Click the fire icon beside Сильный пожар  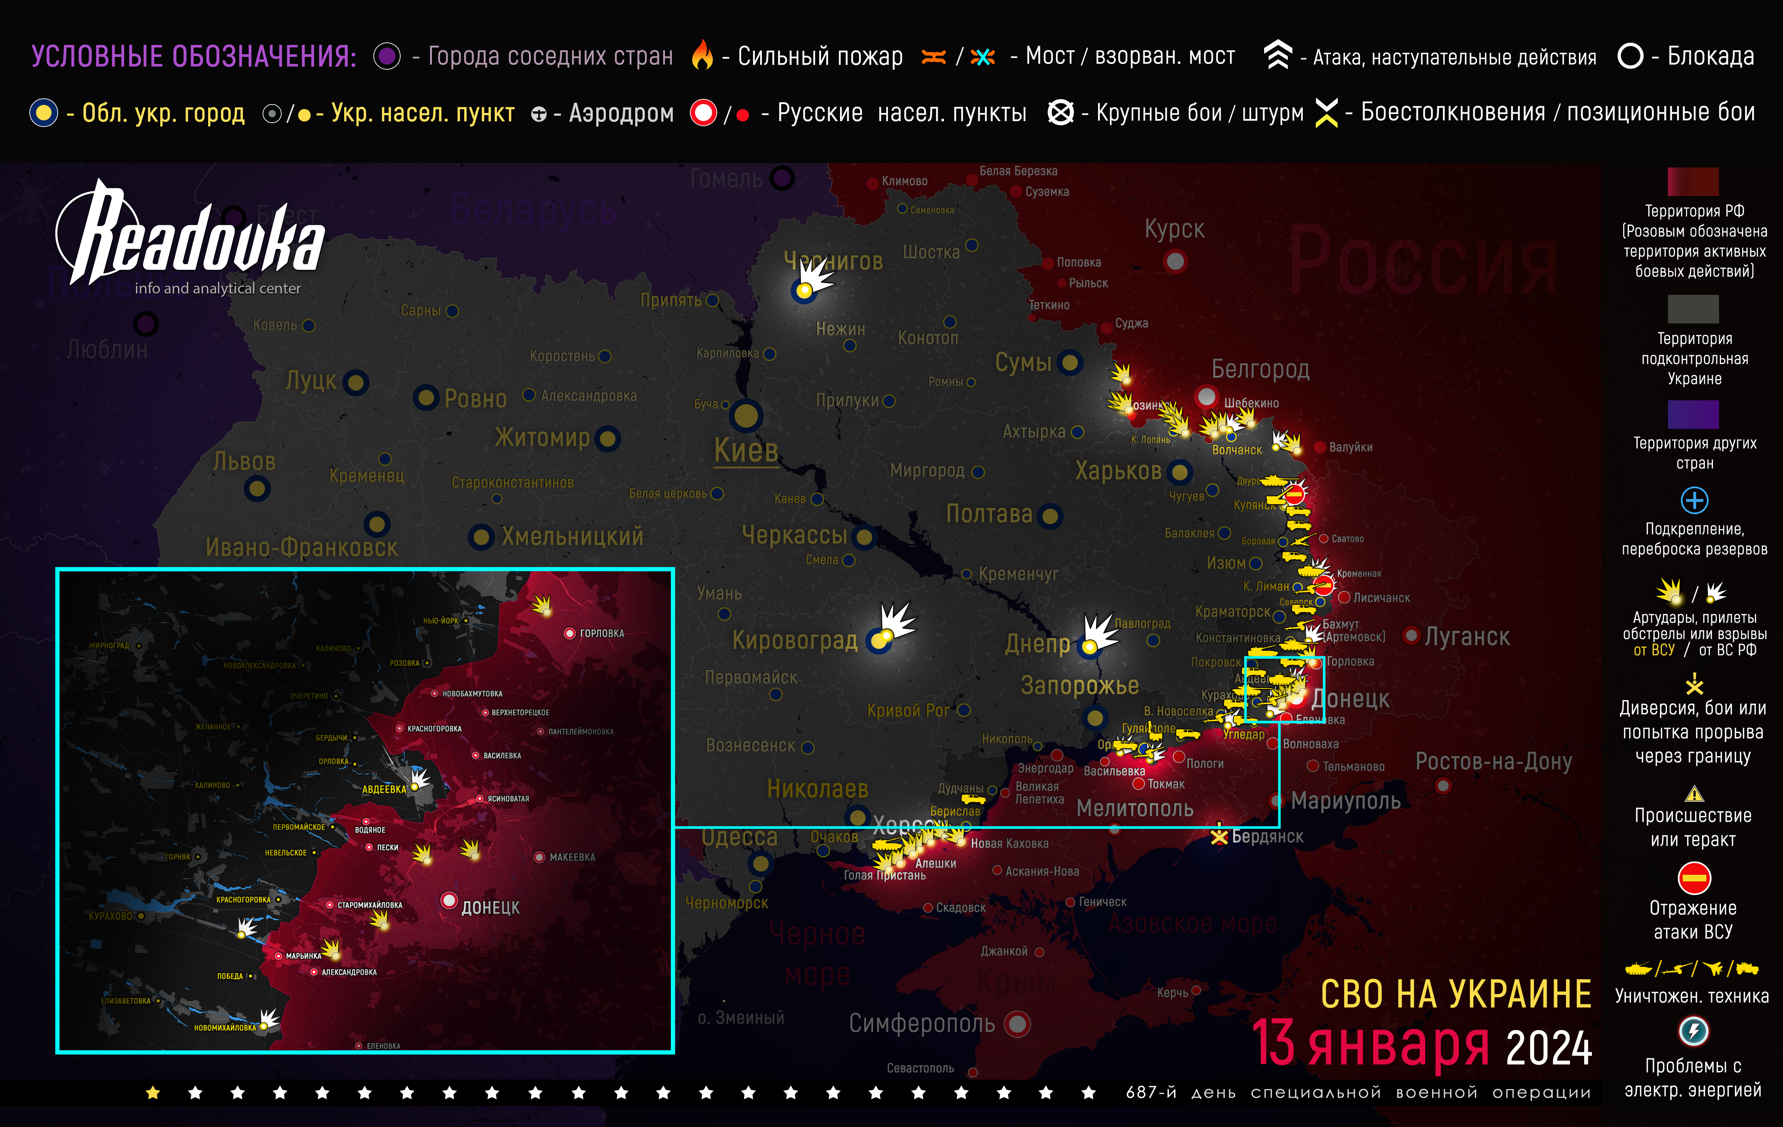pos(702,55)
